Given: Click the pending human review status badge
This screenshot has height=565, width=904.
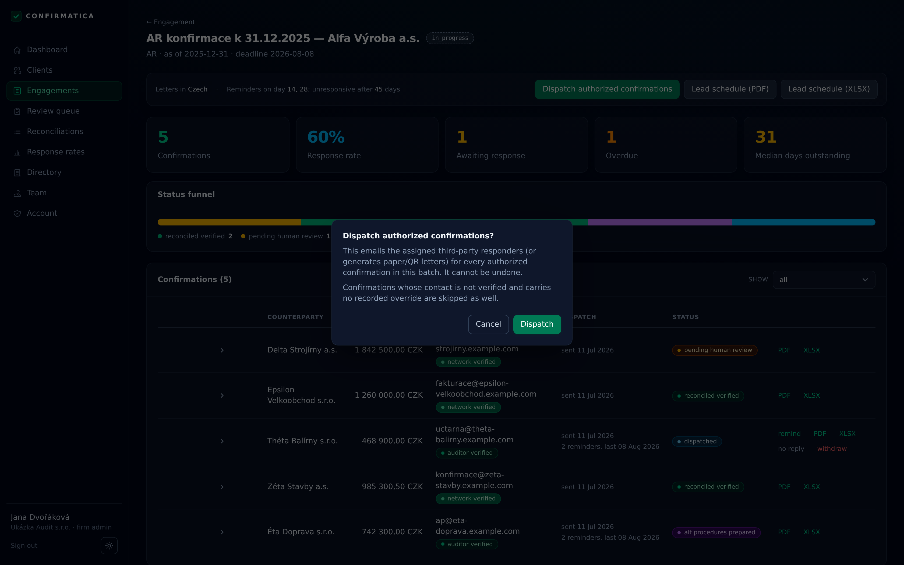Looking at the screenshot, I should [x=715, y=350].
